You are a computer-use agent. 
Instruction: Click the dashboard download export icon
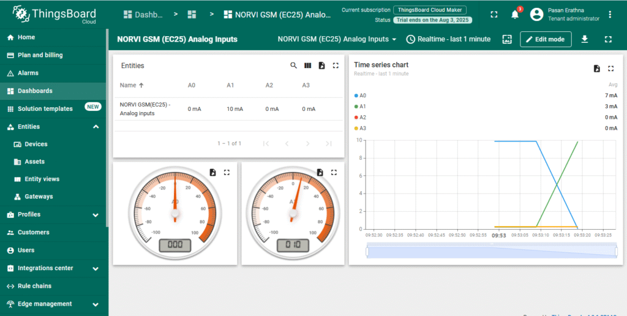585,39
